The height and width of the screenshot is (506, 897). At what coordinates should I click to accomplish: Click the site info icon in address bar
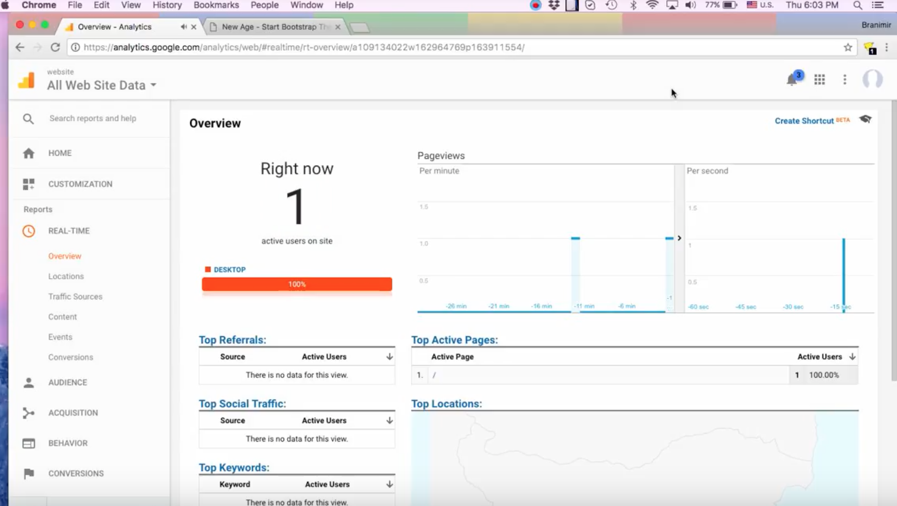tap(75, 47)
